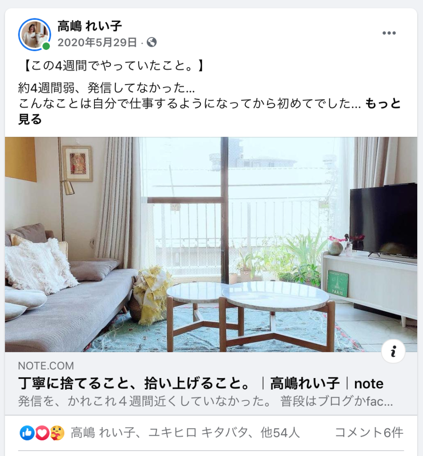Screen dimensions: 423x456
Task: Click the blue Like reaction icon
Action: (x=27, y=433)
